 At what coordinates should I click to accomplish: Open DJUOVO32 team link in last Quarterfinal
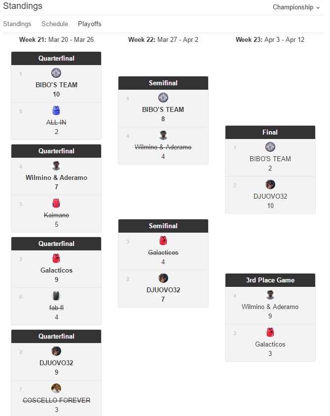click(56, 363)
